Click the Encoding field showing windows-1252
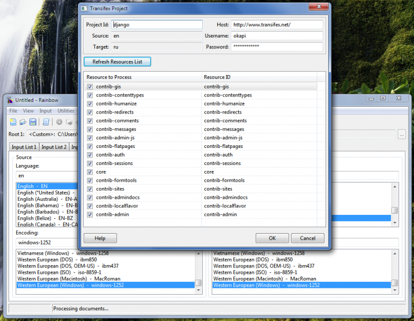The width and height of the screenshot is (414, 321). click(x=48, y=242)
